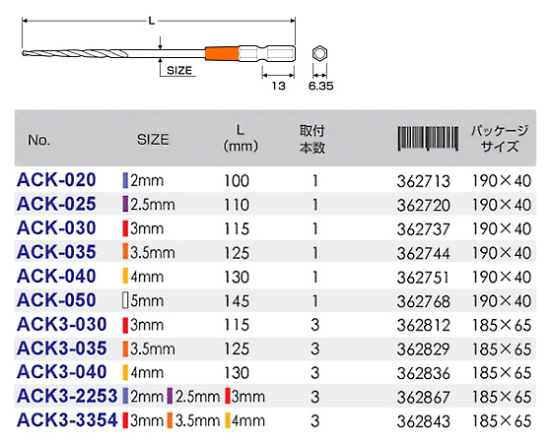Click the 6.35 dimension label
Viewport: 552px width, 443px height.
click(320, 86)
